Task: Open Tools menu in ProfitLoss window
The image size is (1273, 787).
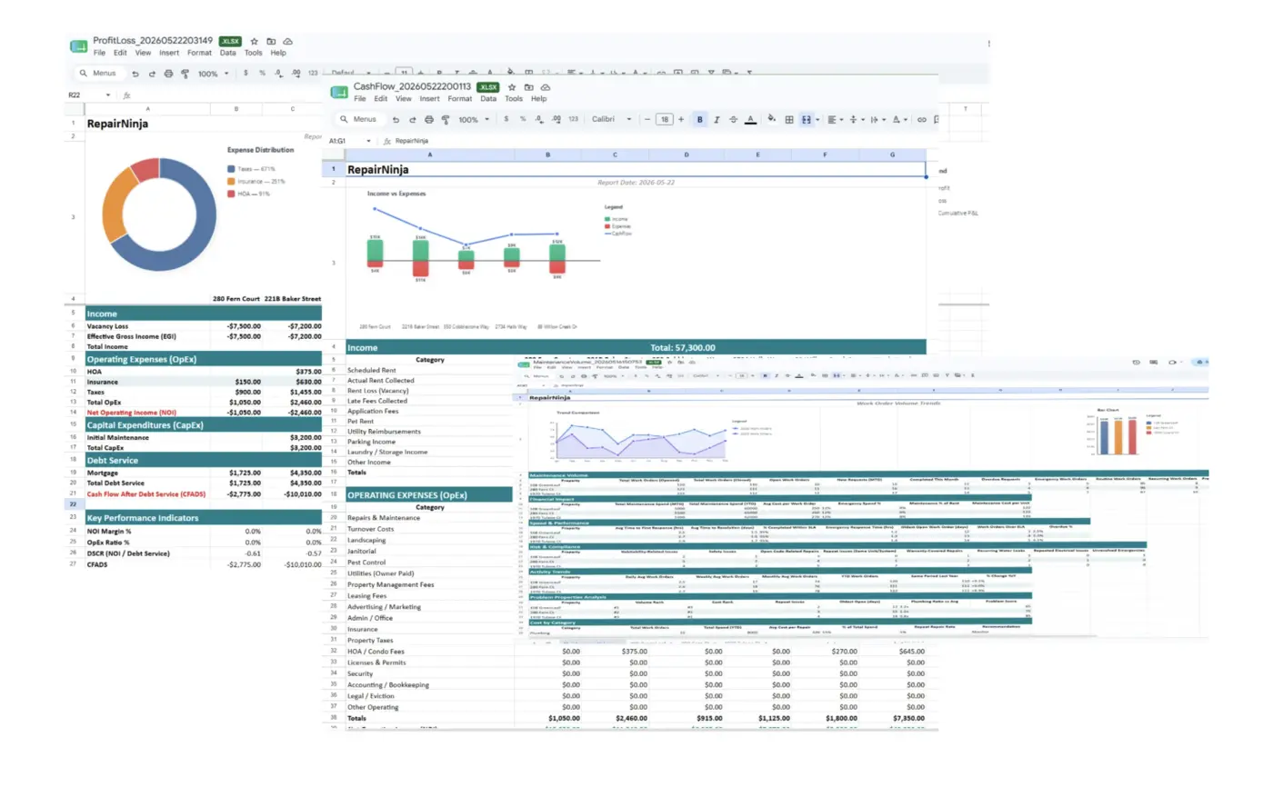Action: click(x=253, y=53)
